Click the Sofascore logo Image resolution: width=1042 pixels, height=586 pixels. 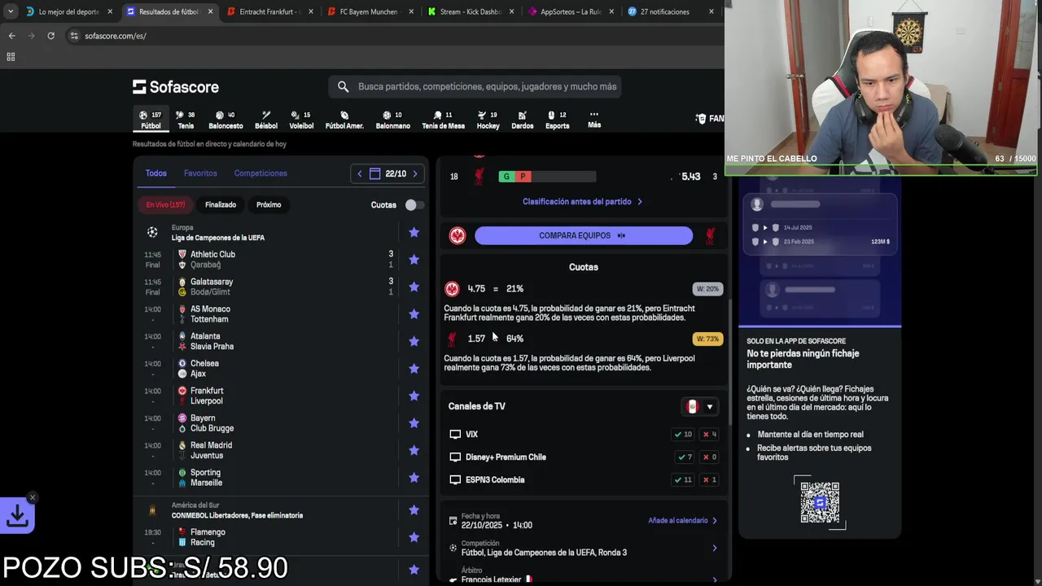176,87
